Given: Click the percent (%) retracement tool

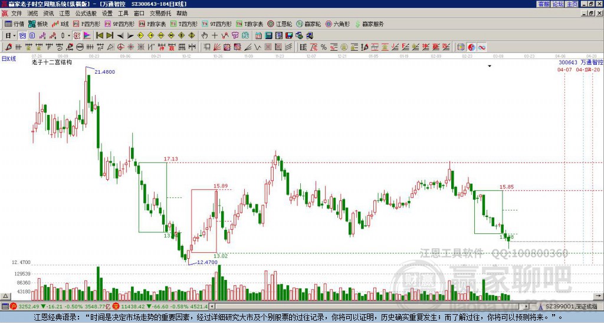Looking at the screenshot, I should tap(324, 47).
